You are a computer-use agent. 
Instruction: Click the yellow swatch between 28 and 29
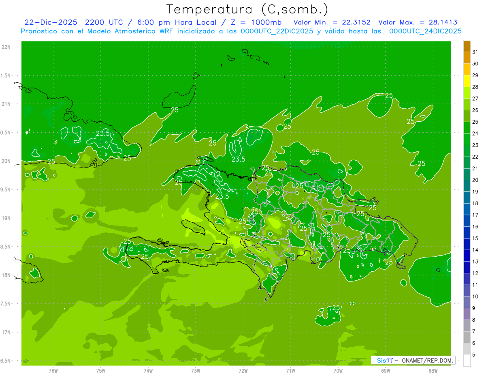(x=467, y=81)
